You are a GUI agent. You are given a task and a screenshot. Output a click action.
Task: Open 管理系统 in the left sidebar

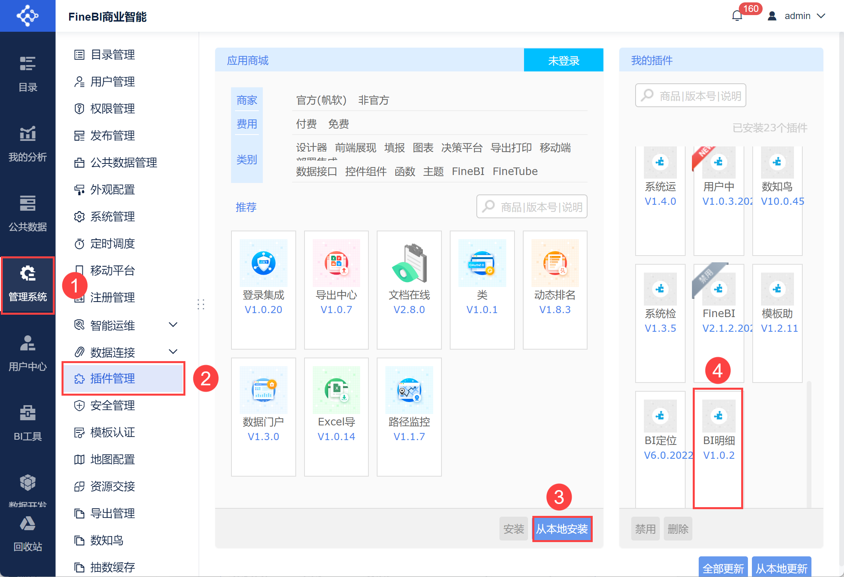point(28,285)
